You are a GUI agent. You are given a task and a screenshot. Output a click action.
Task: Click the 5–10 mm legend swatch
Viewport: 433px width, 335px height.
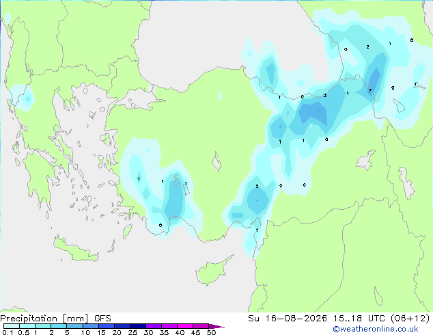(x=74, y=326)
